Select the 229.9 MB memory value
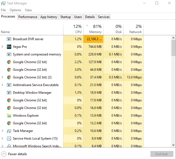 95,54
